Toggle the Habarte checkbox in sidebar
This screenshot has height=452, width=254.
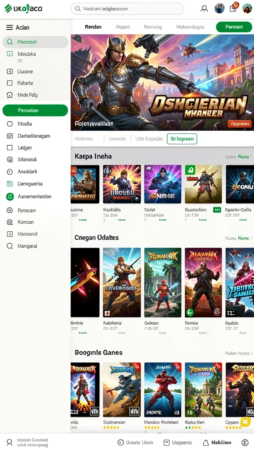click(10, 83)
